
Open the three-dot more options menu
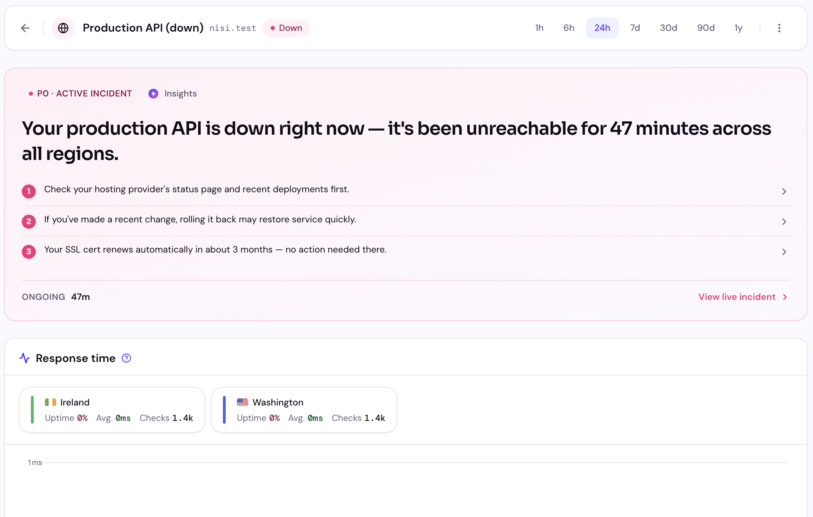pos(779,28)
